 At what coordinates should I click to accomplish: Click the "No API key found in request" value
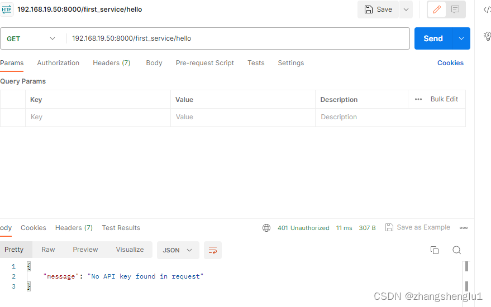(x=145, y=276)
